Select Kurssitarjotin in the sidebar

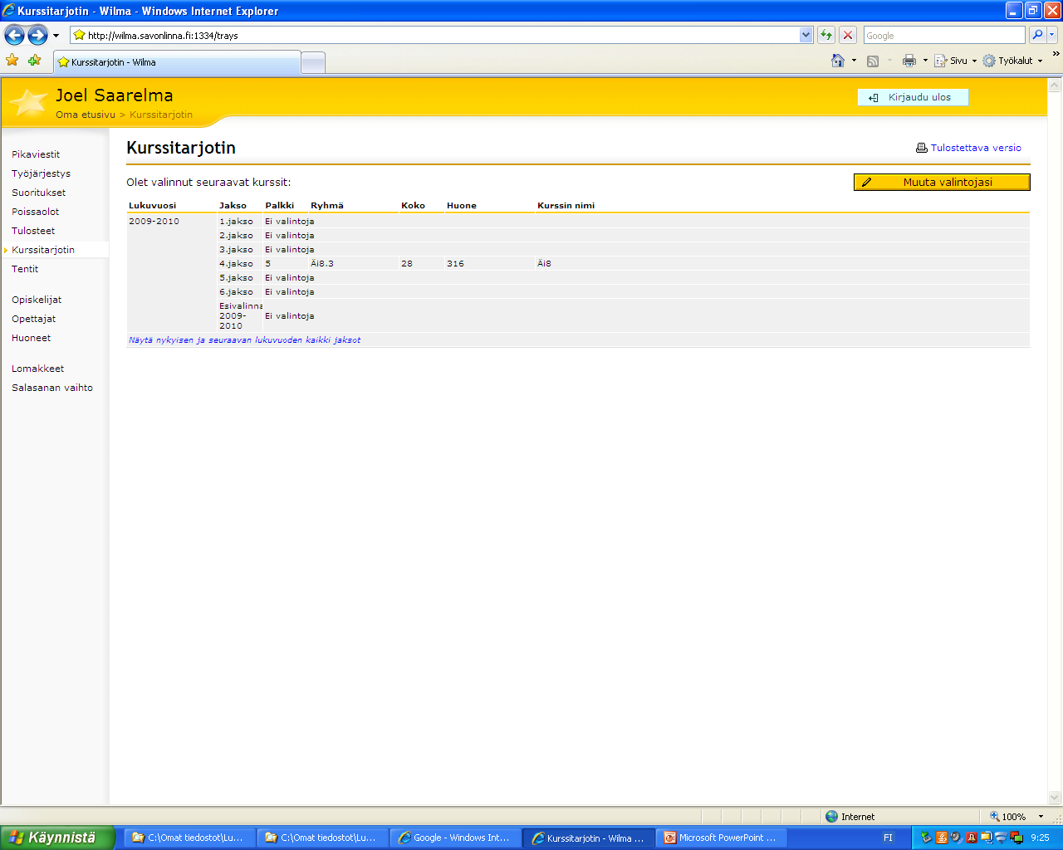point(43,250)
